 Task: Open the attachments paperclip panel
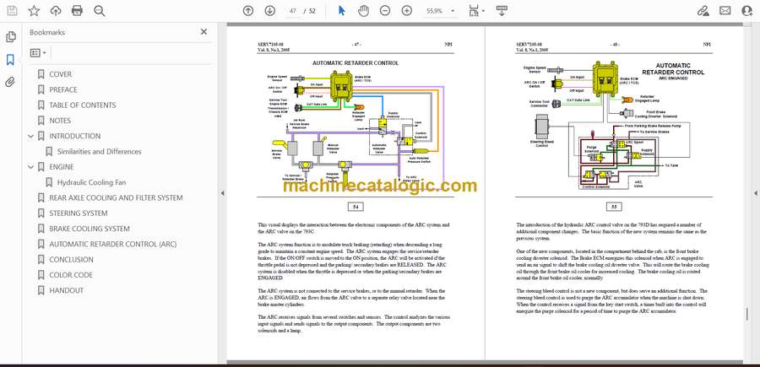[x=10, y=82]
